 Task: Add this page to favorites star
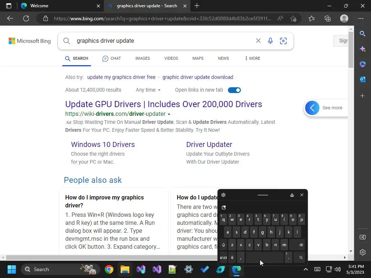293,18
